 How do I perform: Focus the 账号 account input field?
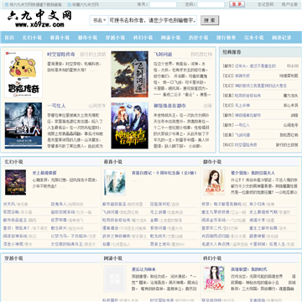[x=163, y=4]
